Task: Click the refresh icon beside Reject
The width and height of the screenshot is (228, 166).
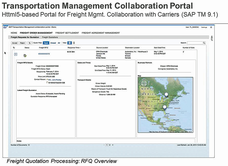Action: (x=30, y=43)
